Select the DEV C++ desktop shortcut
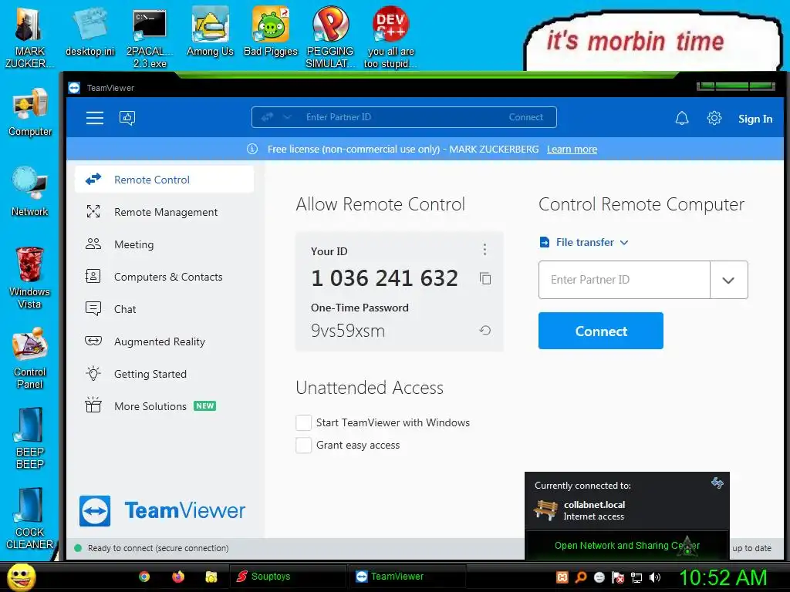 [x=390, y=37]
